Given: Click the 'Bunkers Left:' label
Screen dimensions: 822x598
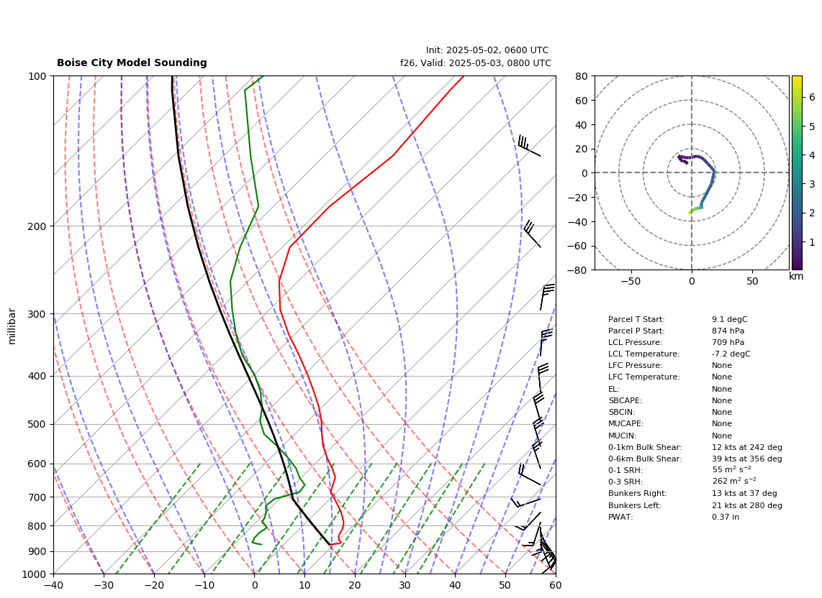Looking at the screenshot, I should coord(634,505).
